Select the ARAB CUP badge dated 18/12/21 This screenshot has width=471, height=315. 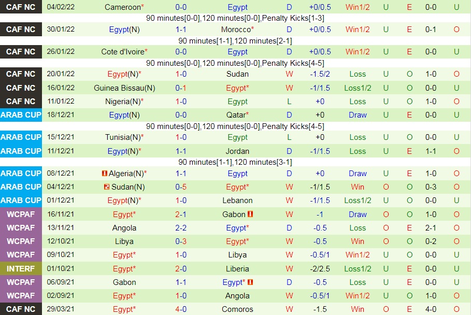[x=21, y=115]
